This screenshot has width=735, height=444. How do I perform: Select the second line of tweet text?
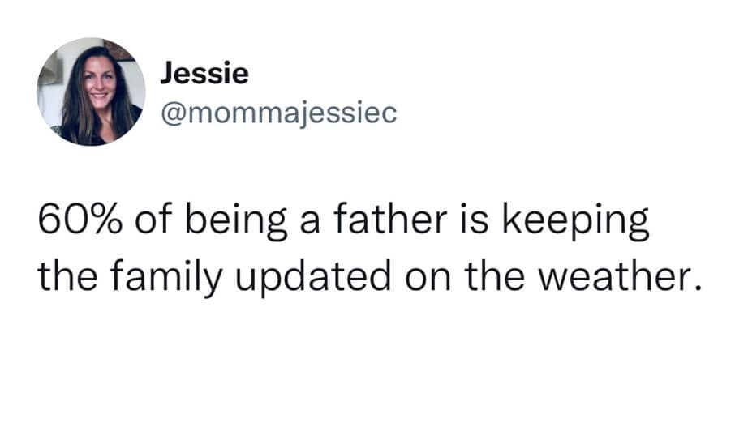click(367, 279)
